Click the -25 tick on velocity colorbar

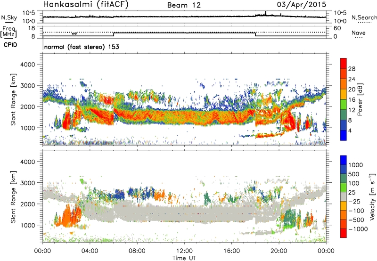[x=355, y=201]
